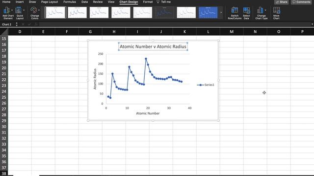Select column P header
Image resolution: width=314 pixels, height=176 pixels.
click(302, 31)
